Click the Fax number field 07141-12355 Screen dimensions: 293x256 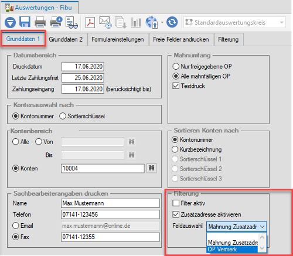[110, 237]
